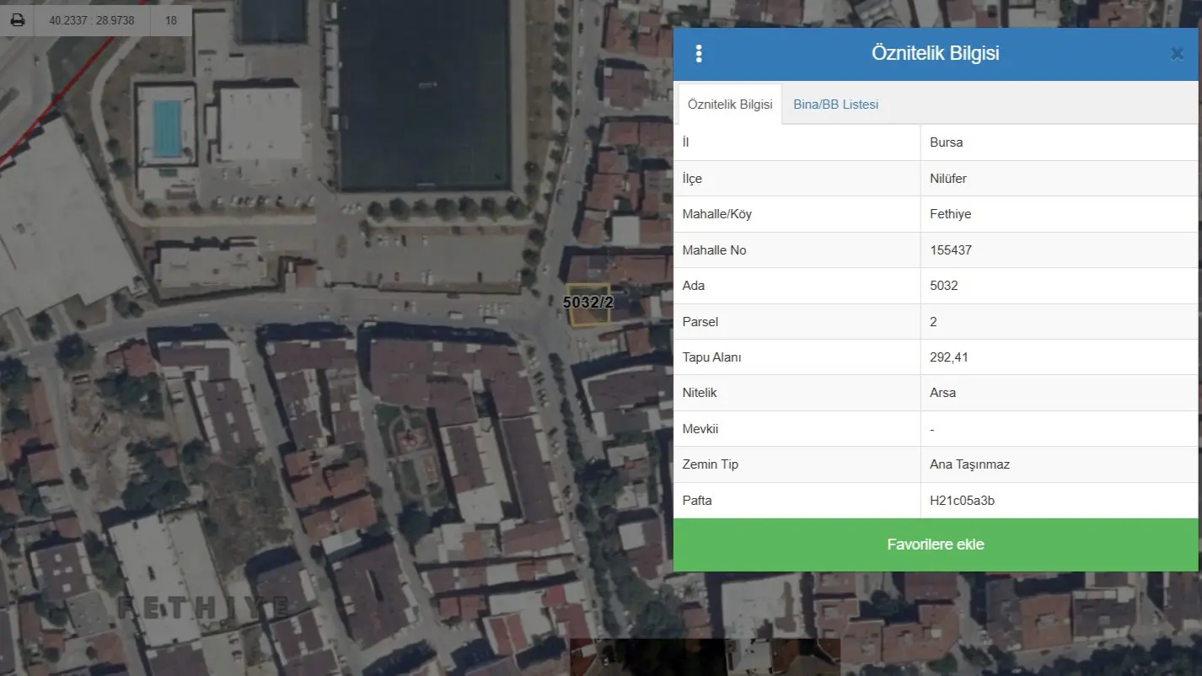Close the Öznitelik Bilgisi panel
This screenshot has width=1202, height=676.
1178,54
